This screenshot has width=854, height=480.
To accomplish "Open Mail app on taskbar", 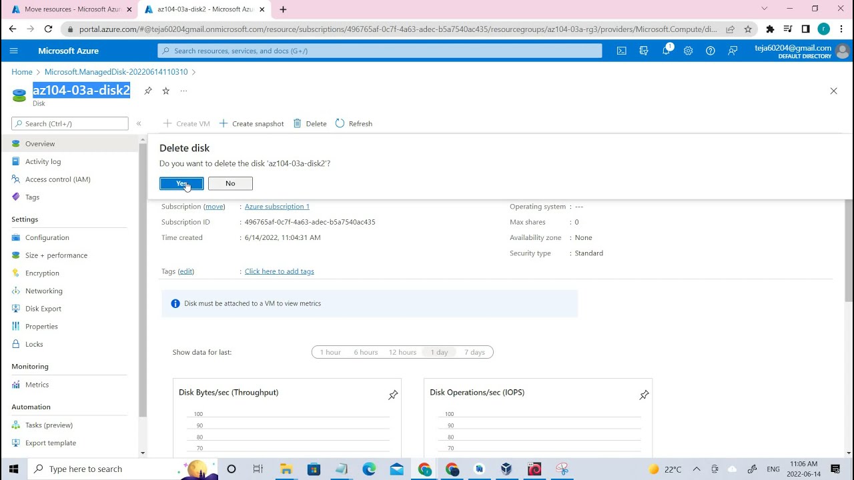I will [x=397, y=469].
